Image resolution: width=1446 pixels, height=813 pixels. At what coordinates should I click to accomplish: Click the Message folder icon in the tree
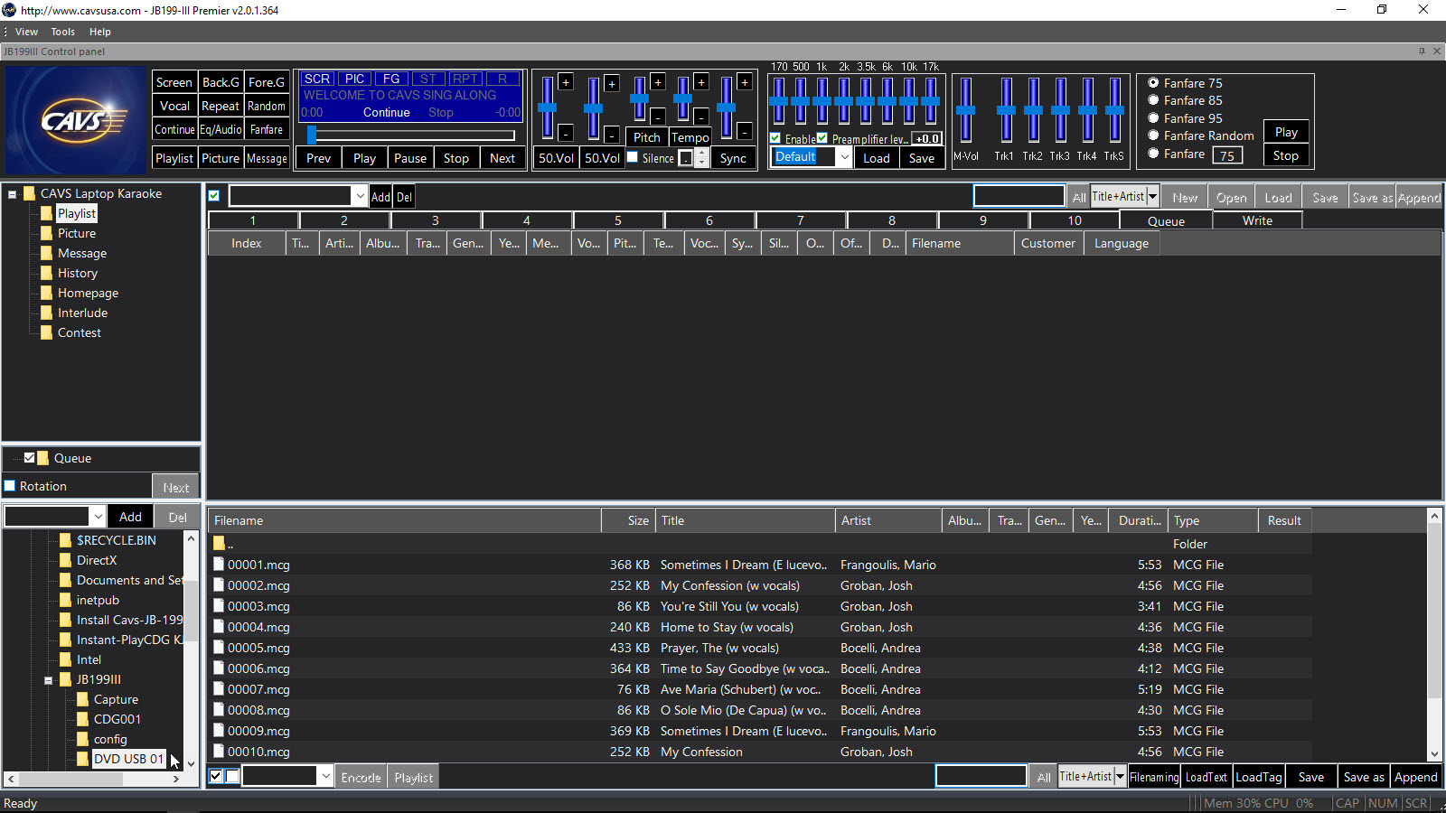[47, 253]
